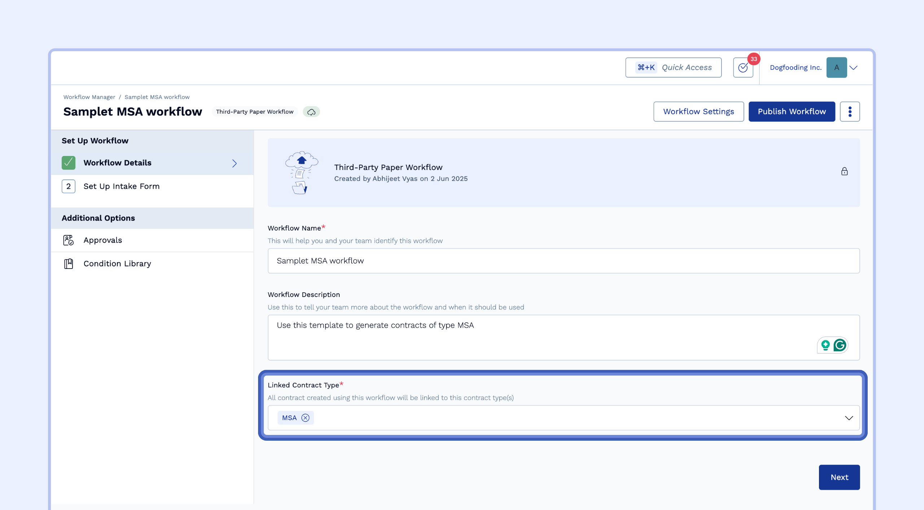Click the step 2 number box

68,186
